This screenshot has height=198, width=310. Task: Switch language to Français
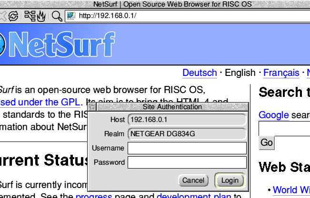click(281, 73)
